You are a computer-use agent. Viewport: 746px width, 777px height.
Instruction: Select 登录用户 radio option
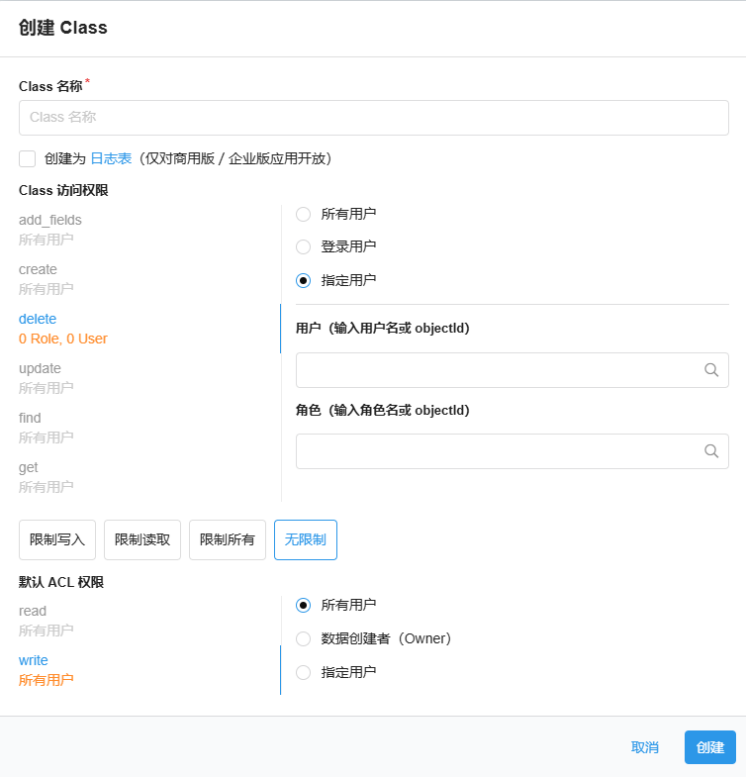click(304, 246)
